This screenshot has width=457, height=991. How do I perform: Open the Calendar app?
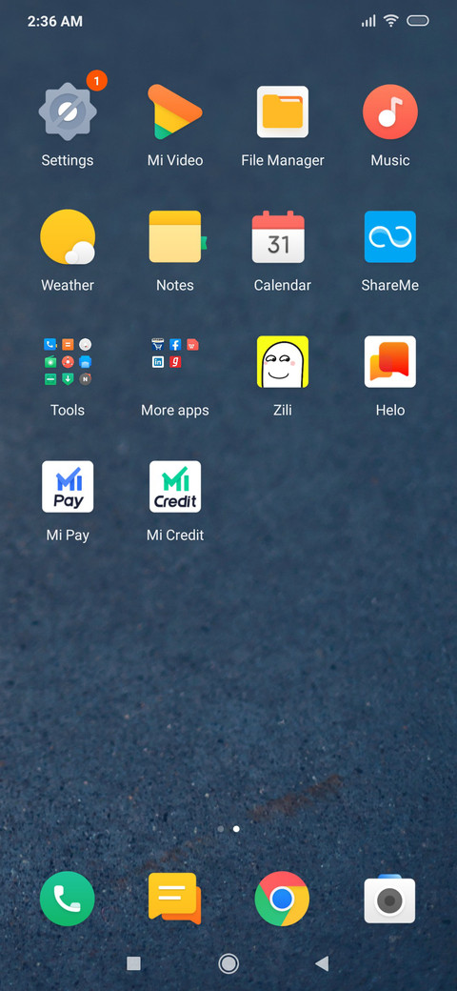pos(278,237)
